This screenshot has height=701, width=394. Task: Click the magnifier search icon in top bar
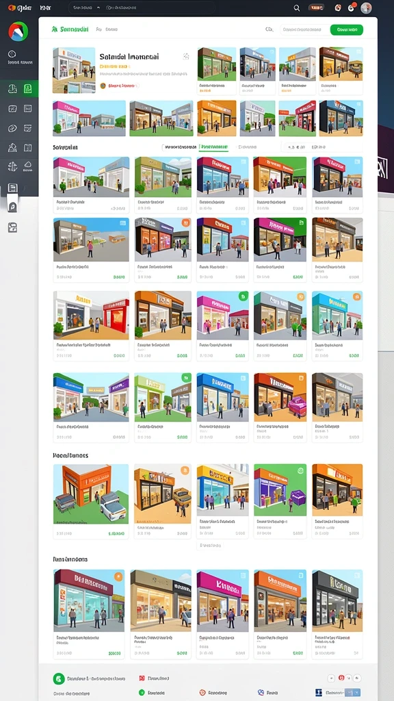pos(297,8)
